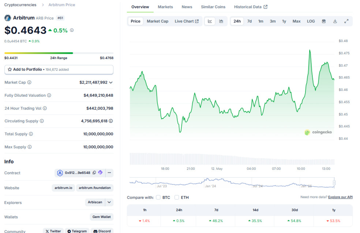360x233 pixels.
Task: Expand the Market Cap details chevron
Action: point(111,82)
